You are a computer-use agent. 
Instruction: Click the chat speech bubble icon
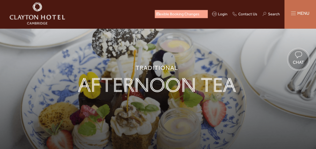tap(298, 55)
